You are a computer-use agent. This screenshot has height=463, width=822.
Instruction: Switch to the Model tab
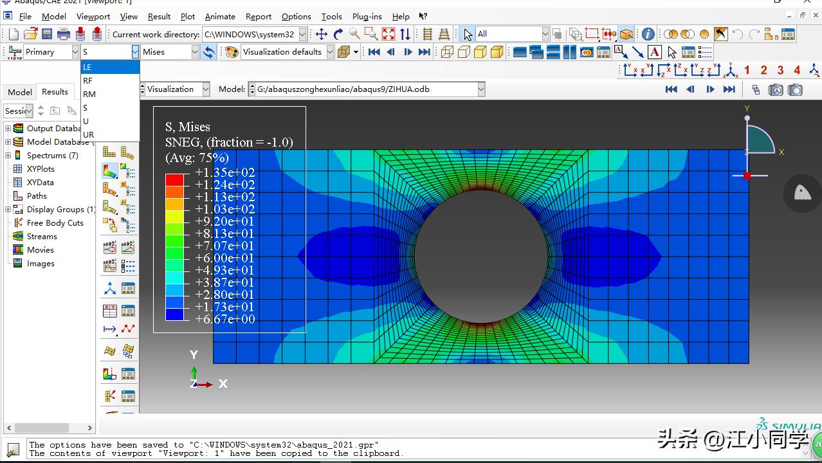tap(19, 92)
